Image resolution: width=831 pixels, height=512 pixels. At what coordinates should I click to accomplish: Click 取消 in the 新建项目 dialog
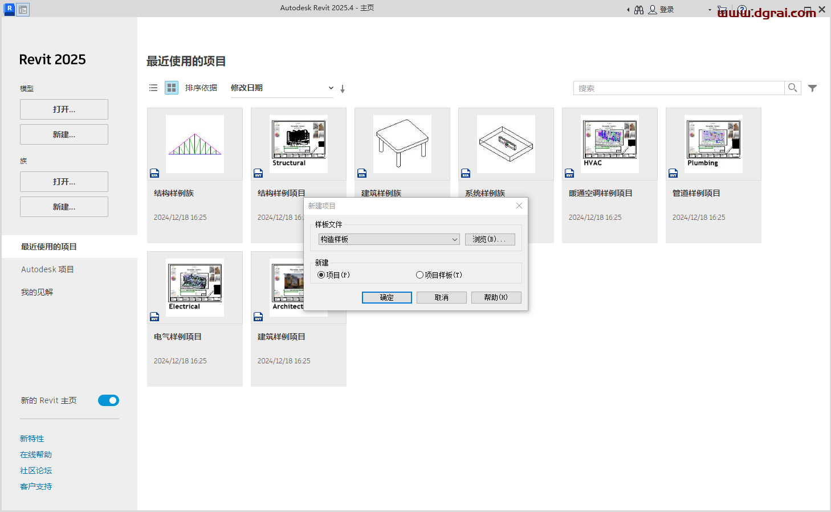click(442, 297)
